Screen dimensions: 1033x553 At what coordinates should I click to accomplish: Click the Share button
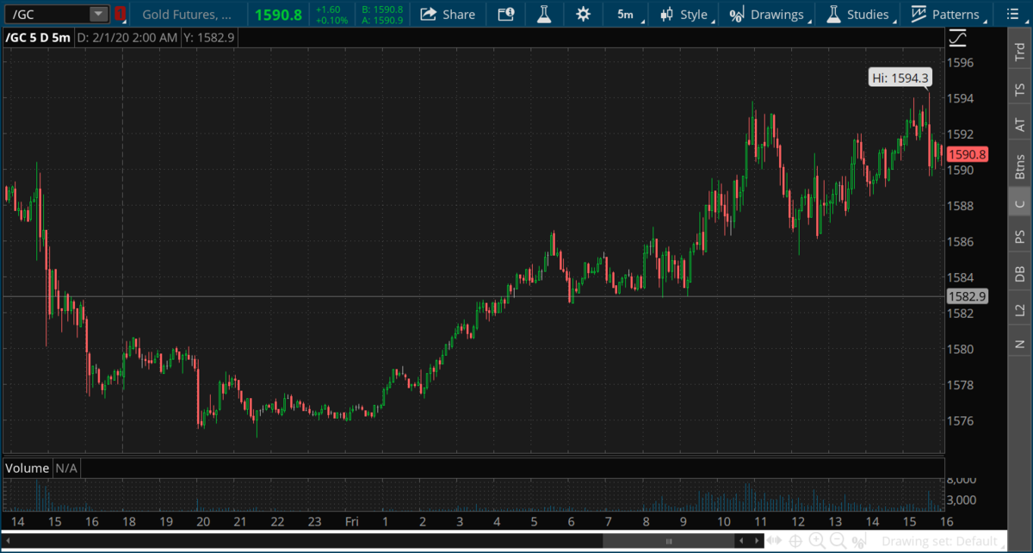[448, 14]
